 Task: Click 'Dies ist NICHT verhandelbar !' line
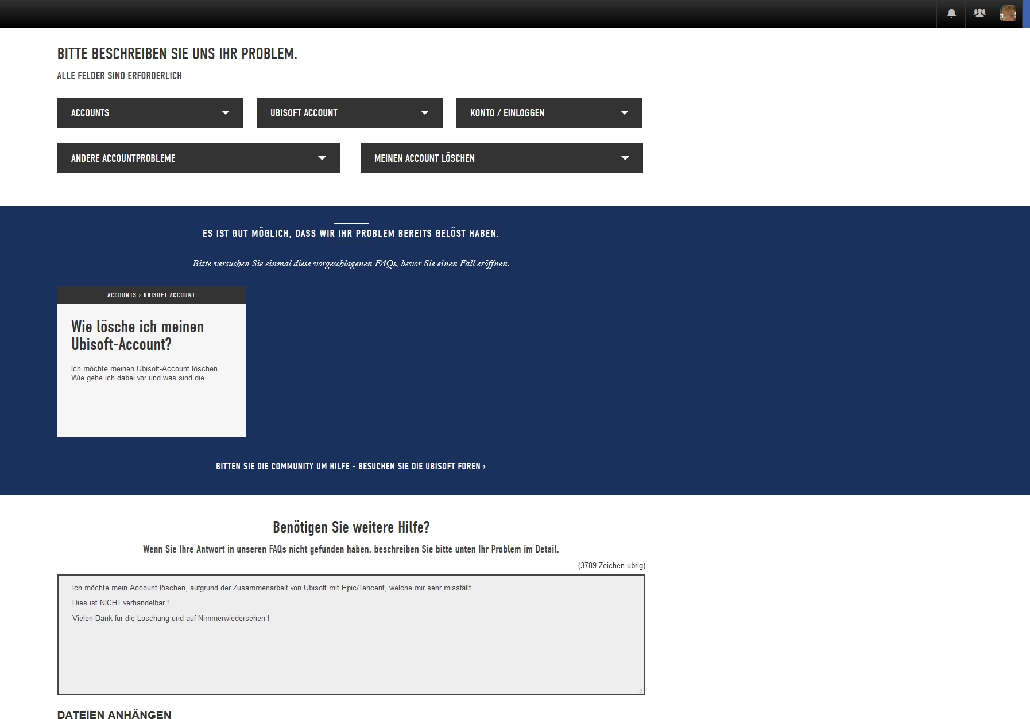[121, 603]
